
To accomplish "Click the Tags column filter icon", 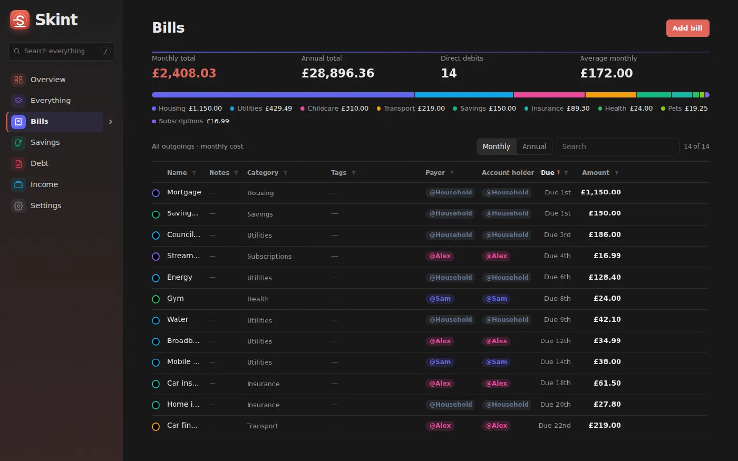I will pyautogui.click(x=354, y=173).
